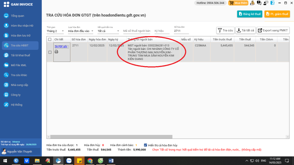Open Sticky Notes from the taskbar
The height and width of the screenshot is (165, 294).
[x=79, y=161]
